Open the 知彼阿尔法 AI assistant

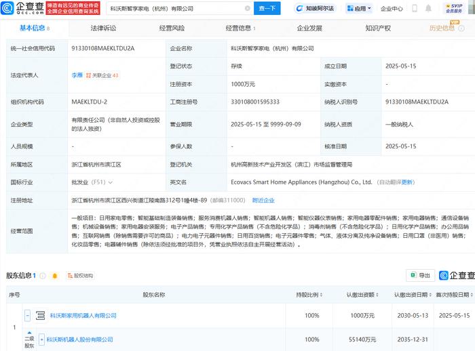(314, 9)
